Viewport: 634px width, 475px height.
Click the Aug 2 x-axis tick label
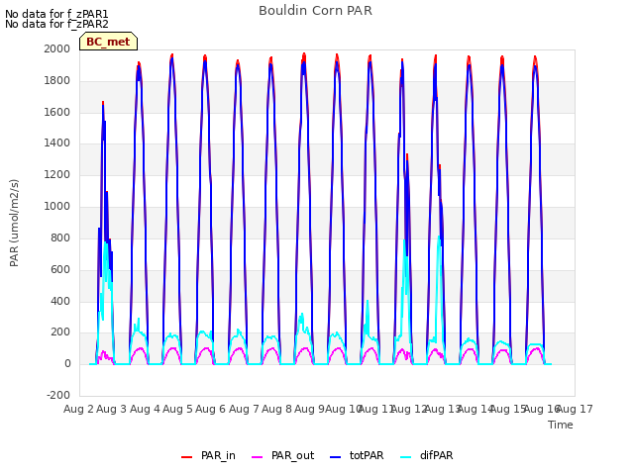pyautogui.click(x=79, y=409)
